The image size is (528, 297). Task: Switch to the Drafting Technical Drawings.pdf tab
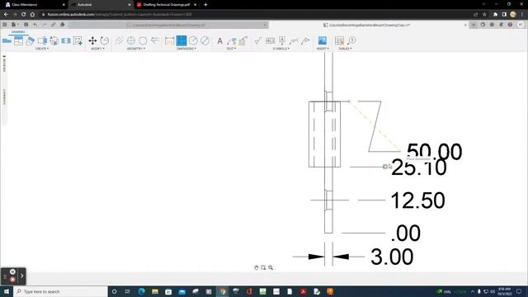pyautogui.click(x=167, y=5)
